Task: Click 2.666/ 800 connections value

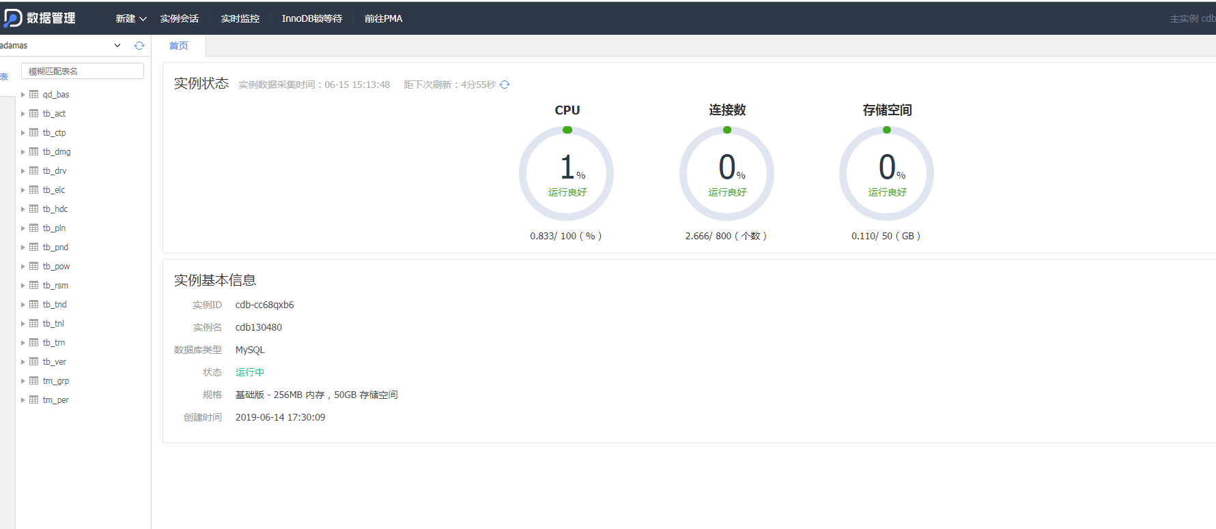Action: click(726, 236)
